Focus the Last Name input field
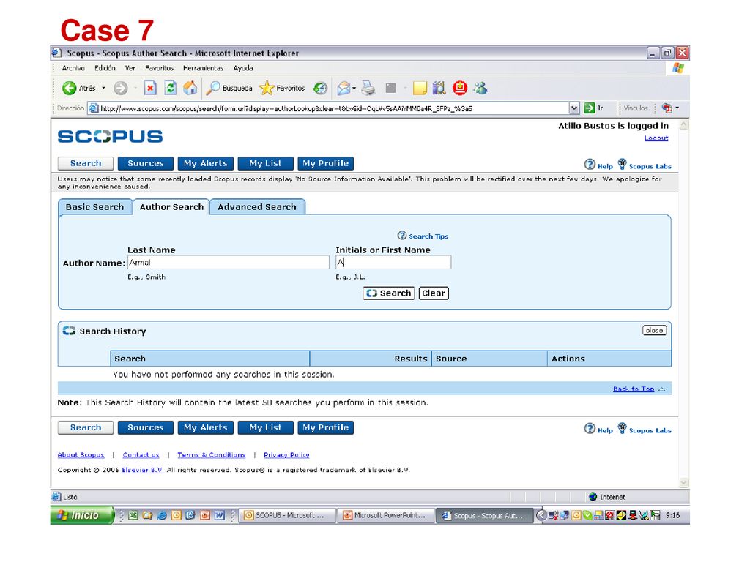 [x=229, y=263]
